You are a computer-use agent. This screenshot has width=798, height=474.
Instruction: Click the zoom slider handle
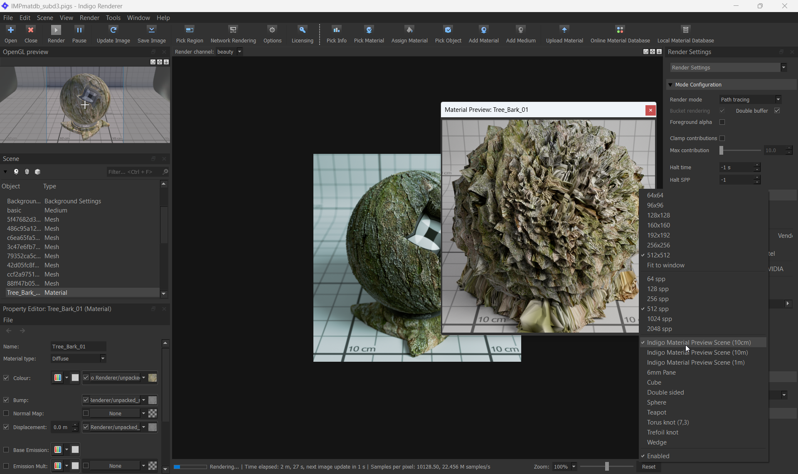pyautogui.click(x=607, y=467)
